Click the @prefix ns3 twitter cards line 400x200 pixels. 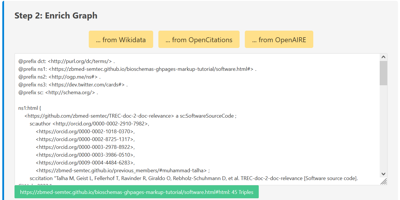pos(73,85)
